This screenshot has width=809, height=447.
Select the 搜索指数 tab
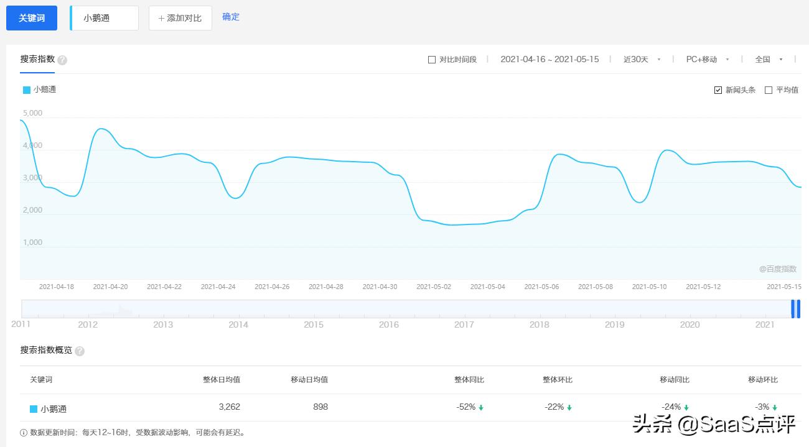coord(37,59)
